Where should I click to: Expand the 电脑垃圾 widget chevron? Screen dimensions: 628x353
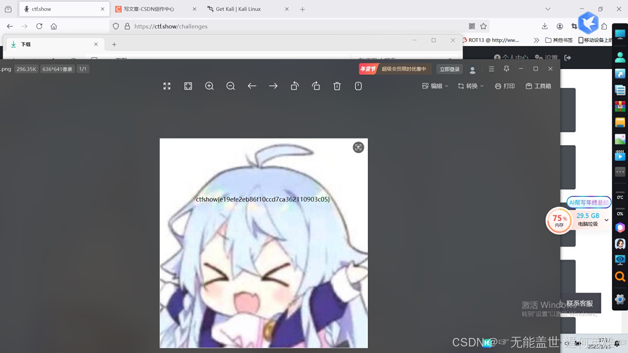tap(606, 220)
